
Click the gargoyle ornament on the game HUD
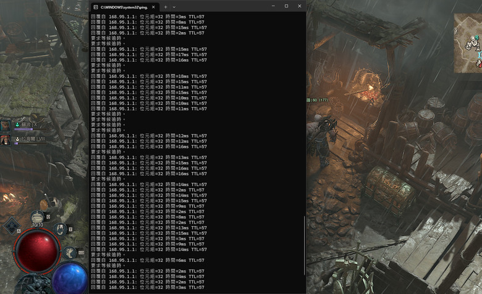coord(34,284)
